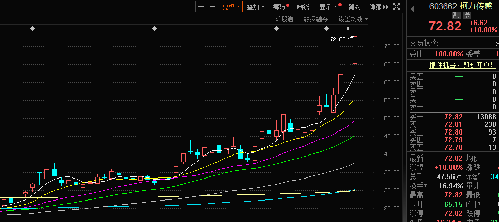Zoom out chart with the minus button
The width and height of the screenshot is (499, 222).
point(212,7)
